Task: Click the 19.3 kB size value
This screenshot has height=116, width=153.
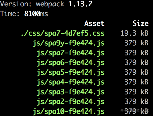Action: click(x=134, y=33)
